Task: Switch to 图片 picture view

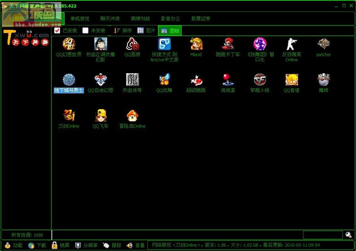Action: pos(147,31)
